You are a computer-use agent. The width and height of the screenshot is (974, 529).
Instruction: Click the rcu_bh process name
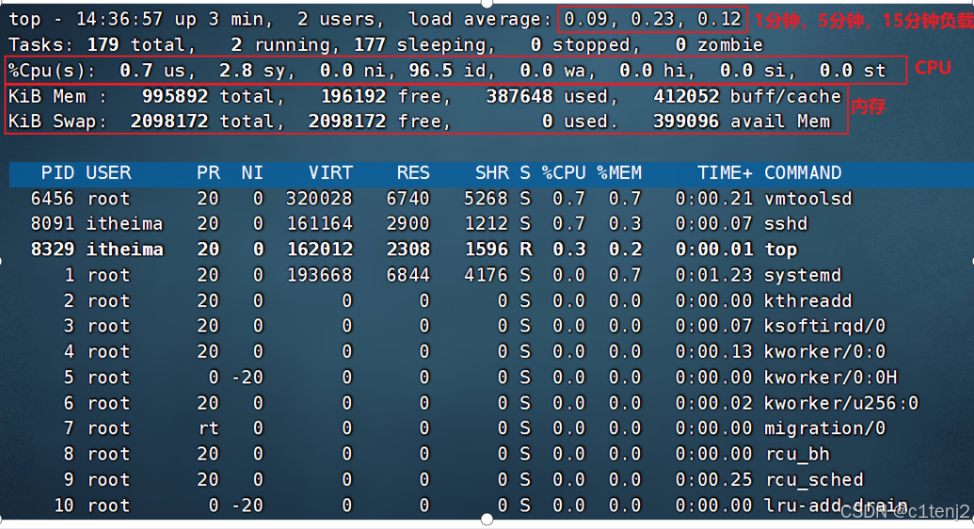pyautogui.click(x=797, y=455)
